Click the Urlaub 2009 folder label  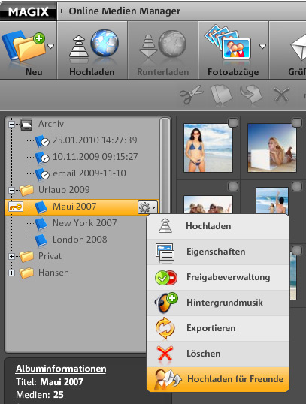pos(64,190)
